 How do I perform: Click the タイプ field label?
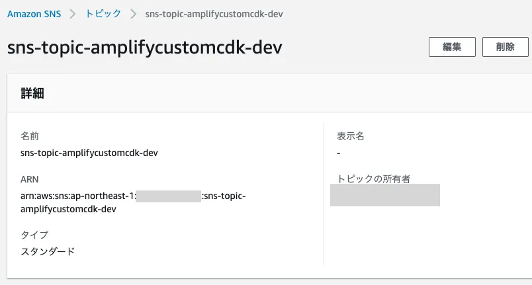click(34, 235)
